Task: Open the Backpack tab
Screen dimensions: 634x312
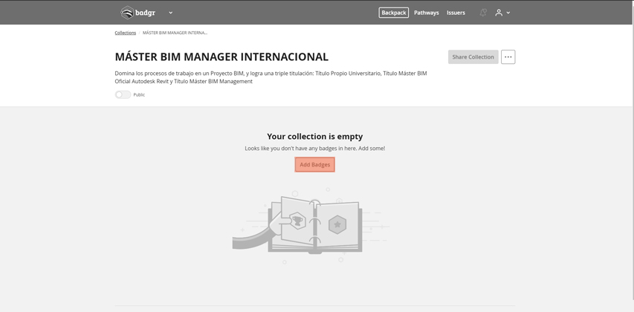Action: [x=393, y=13]
